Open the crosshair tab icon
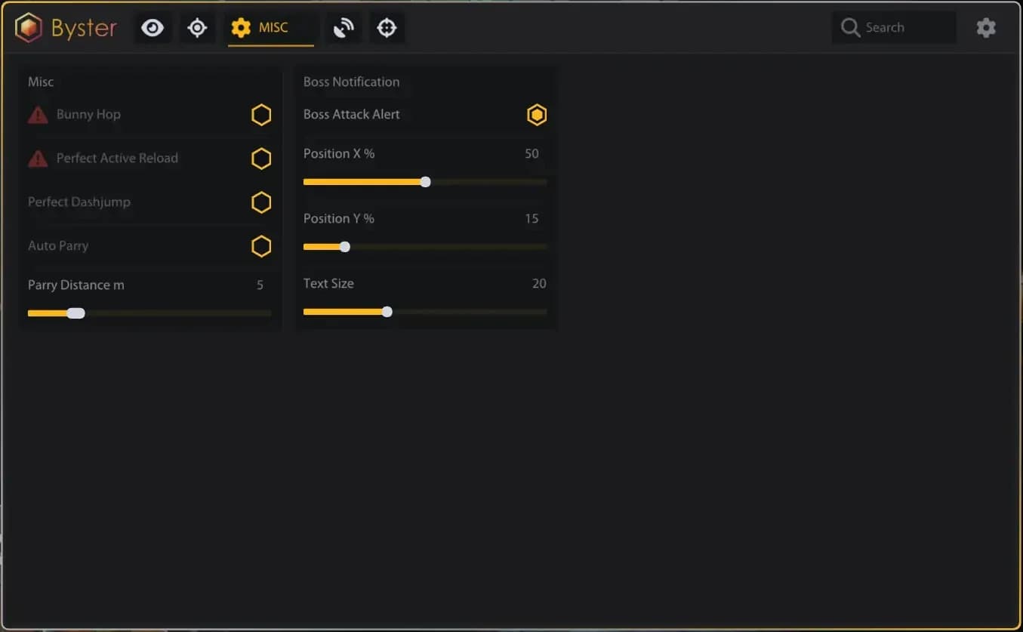This screenshot has width=1023, height=632. pyautogui.click(x=387, y=28)
